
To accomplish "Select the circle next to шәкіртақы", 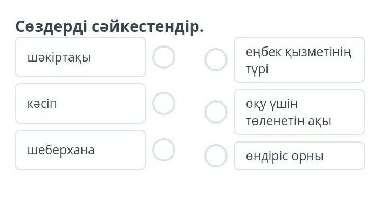I will pos(163,57).
